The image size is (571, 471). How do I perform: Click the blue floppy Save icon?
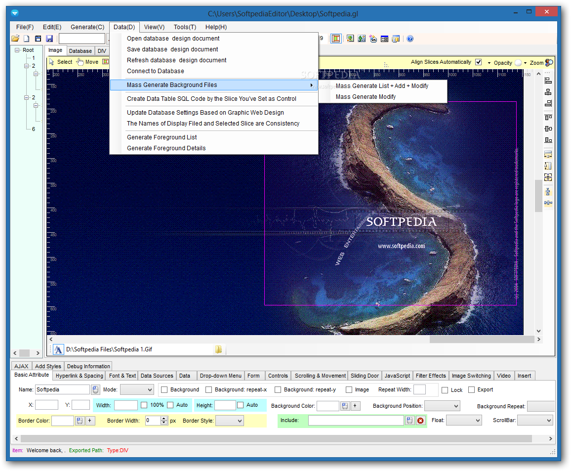pyautogui.click(x=49, y=39)
